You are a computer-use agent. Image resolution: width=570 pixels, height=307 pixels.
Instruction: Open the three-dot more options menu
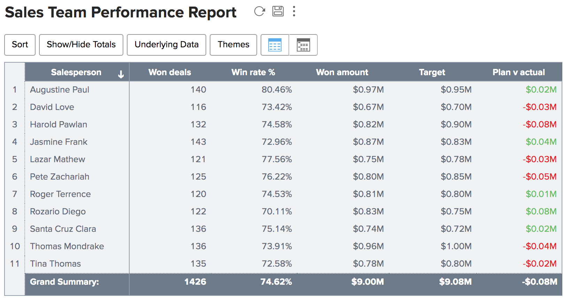[294, 11]
